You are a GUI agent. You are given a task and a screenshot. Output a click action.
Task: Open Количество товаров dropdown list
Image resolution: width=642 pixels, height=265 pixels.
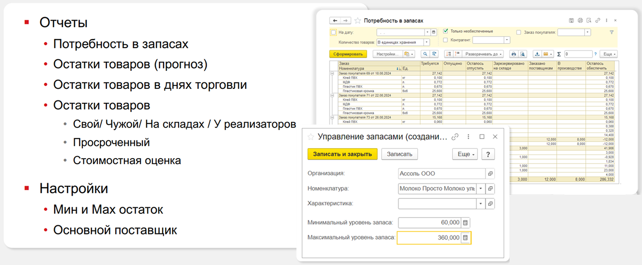[x=426, y=42]
